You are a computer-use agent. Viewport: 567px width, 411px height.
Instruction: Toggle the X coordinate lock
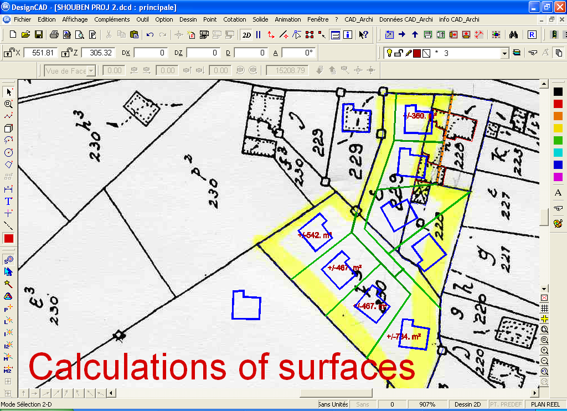coord(9,53)
